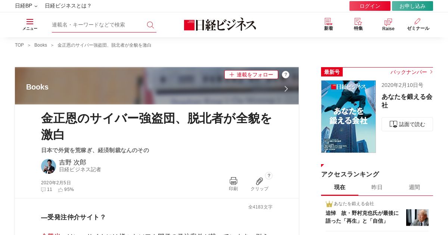The height and width of the screenshot is (235, 448).
Task: Go to TOP breadcrumb
Action: [19, 45]
